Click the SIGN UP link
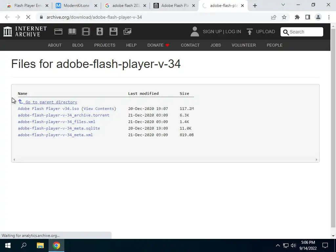 pyautogui.click(x=212, y=31)
